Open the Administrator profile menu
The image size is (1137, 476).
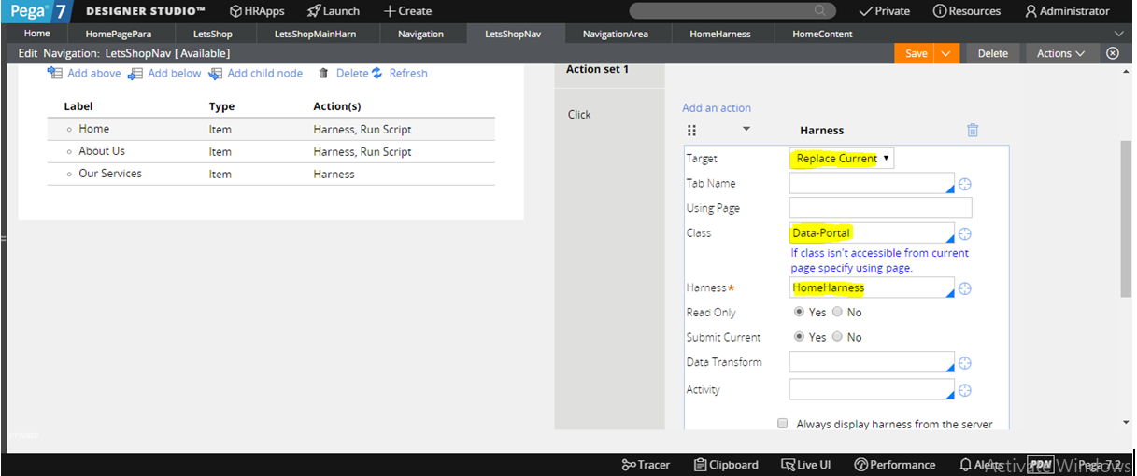(1068, 11)
